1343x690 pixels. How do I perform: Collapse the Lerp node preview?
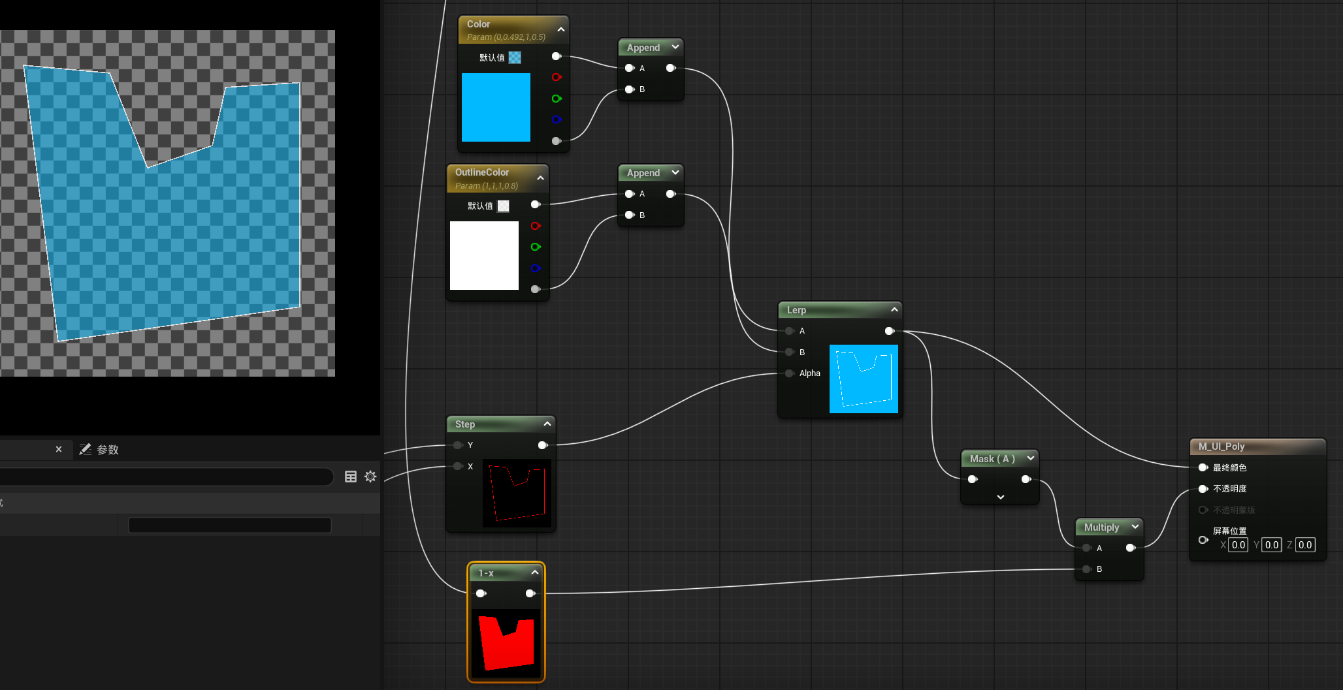[x=894, y=309]
